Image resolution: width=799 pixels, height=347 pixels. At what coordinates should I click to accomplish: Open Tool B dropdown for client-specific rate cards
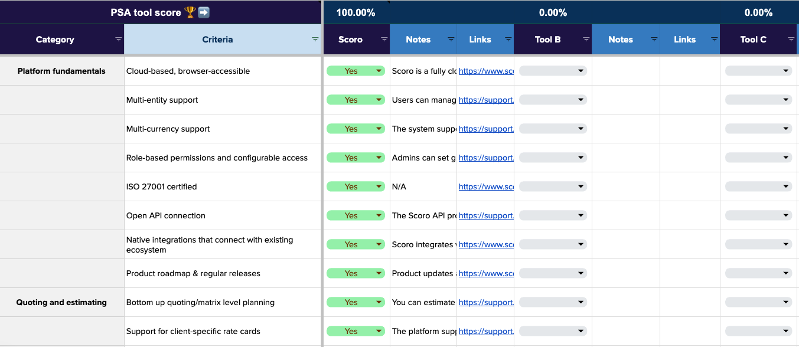[x=553, y=331]
